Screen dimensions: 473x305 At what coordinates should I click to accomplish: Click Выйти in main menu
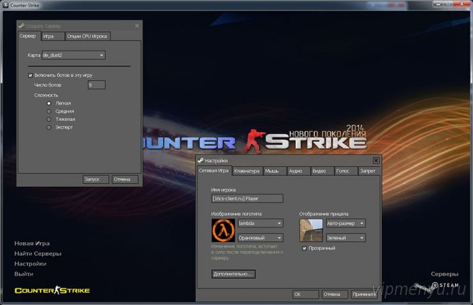[24, 274]
